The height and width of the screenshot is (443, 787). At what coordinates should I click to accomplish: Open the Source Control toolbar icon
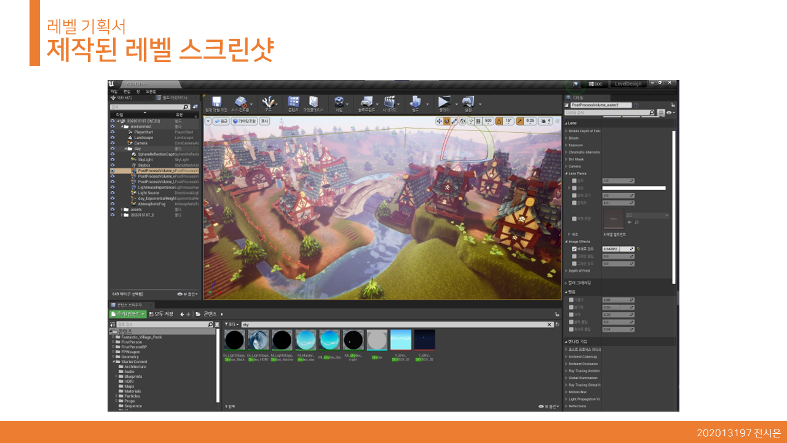[x=240, y=102]
